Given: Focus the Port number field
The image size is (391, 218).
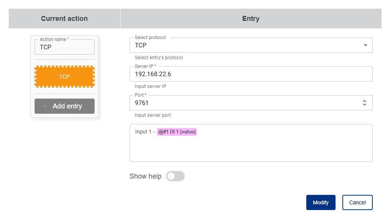Looking at the screenshot, I should coord(243,103).
